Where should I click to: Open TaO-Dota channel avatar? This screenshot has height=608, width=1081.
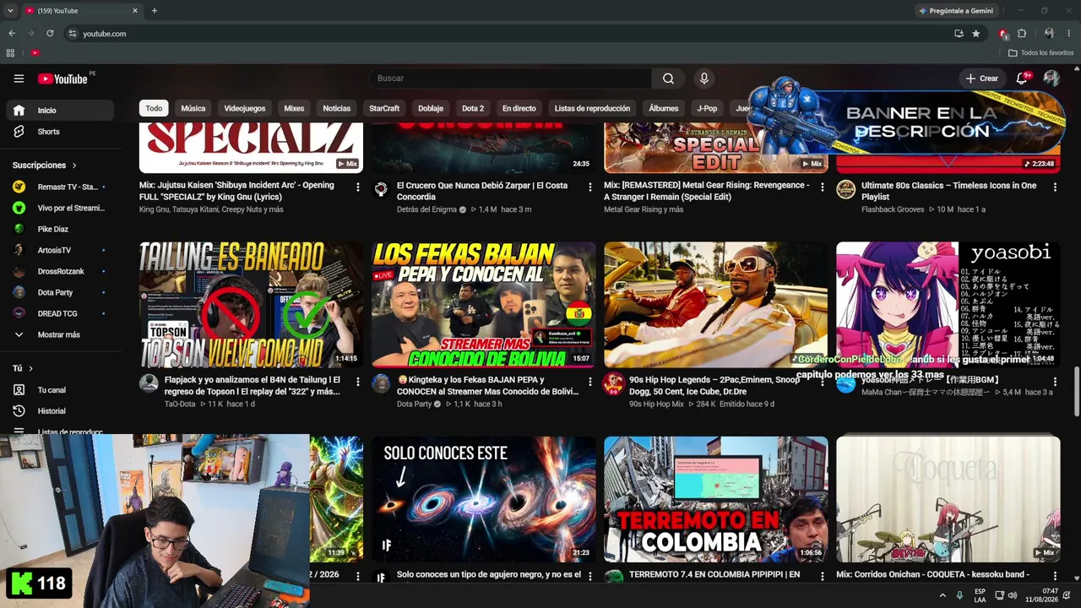point(149,383)
